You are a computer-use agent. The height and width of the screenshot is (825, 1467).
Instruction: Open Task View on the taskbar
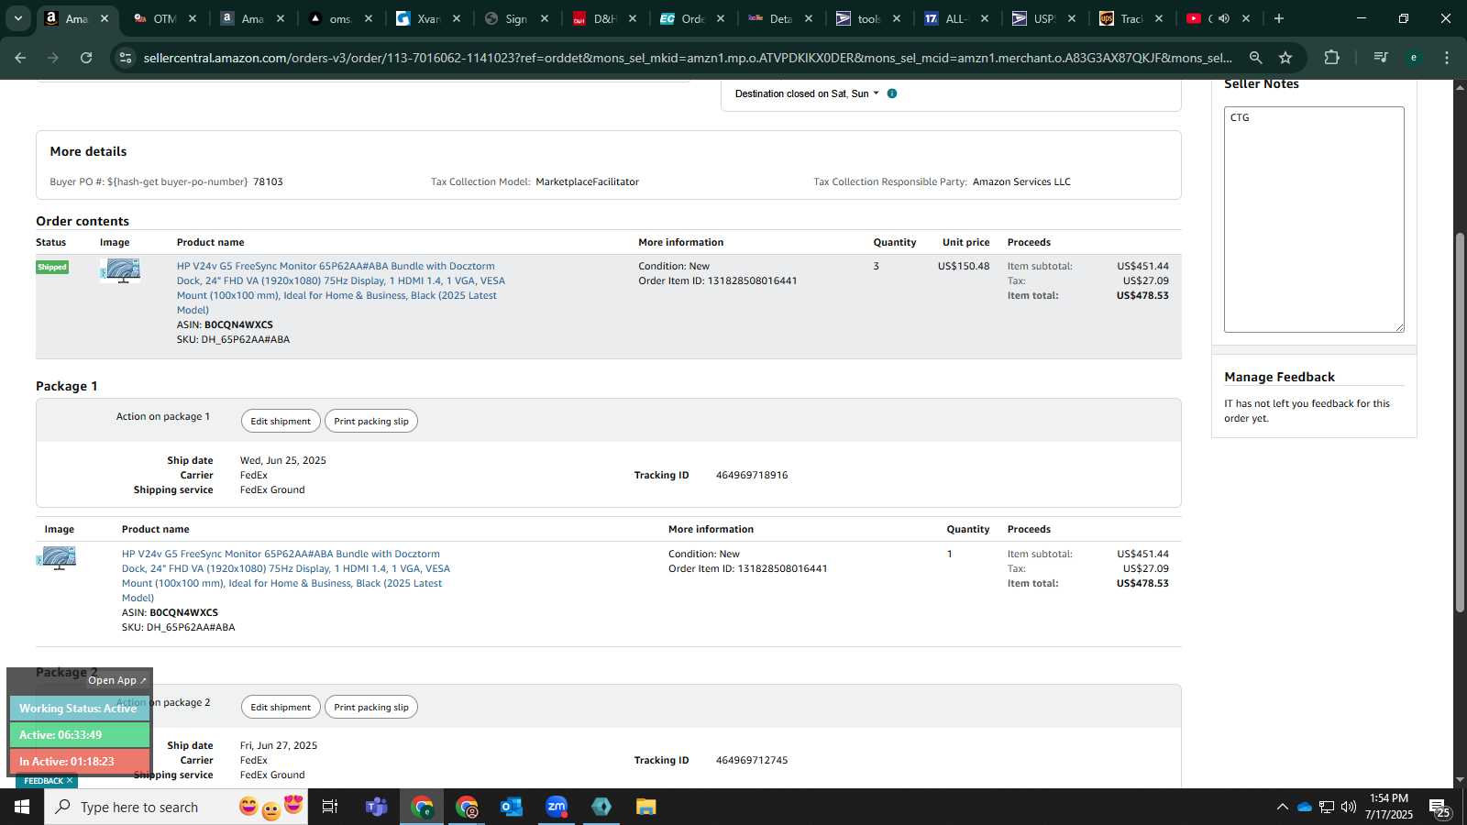coord(330,807)
